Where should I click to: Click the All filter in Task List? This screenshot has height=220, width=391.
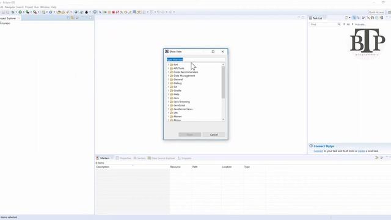tap(348, 24)
